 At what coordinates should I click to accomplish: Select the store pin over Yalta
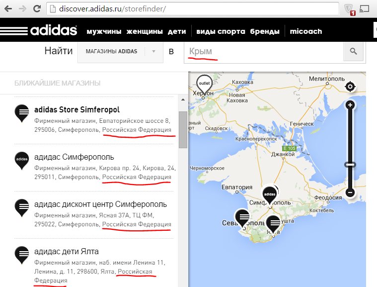pos(274,223)
